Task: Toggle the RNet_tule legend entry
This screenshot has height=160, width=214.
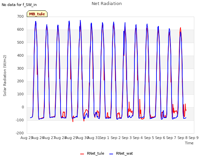Action: pos(92,153)
